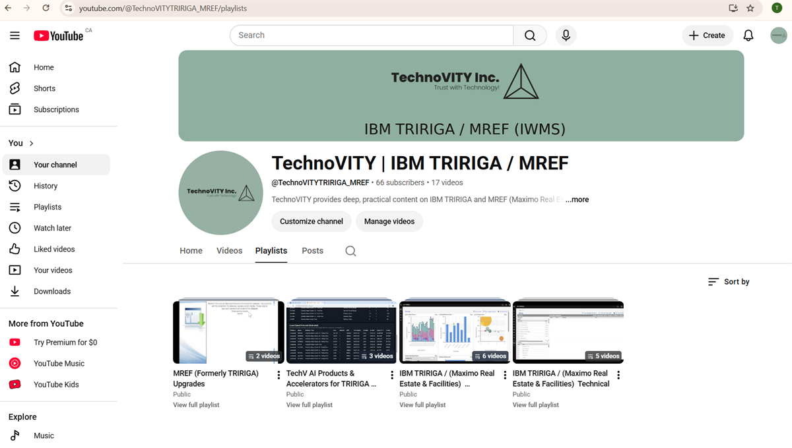Click the install app icon in address bar
The height and width of the screenshot is (448, 792).
coord(733,9)
